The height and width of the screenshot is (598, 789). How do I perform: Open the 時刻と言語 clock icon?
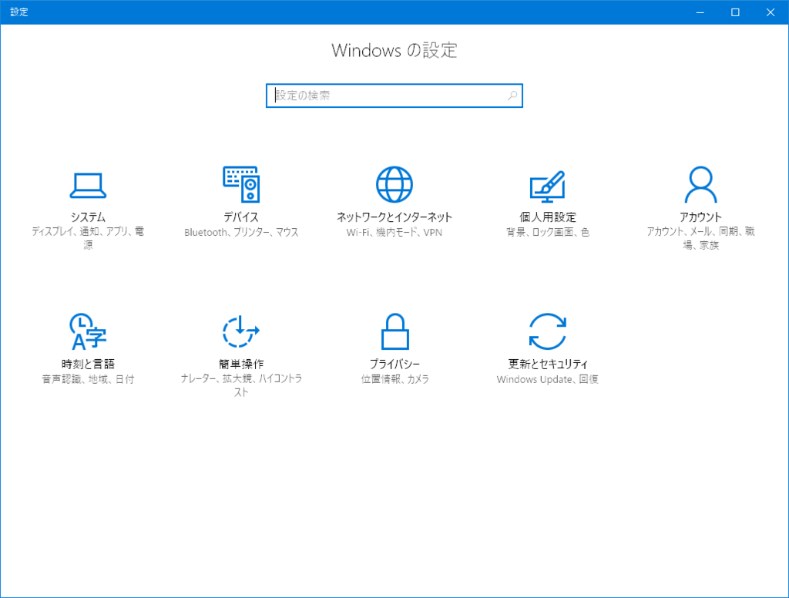88,331
